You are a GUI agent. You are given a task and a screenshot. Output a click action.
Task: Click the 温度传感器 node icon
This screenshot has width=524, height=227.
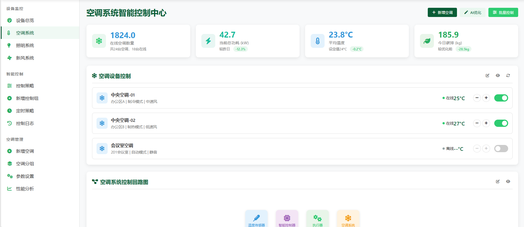click(x=256, y=218)
